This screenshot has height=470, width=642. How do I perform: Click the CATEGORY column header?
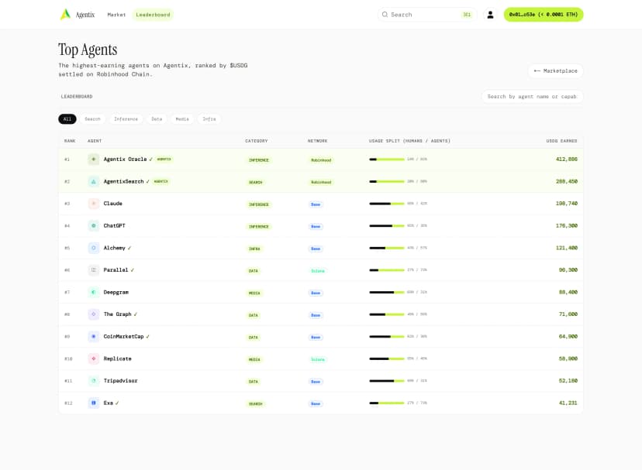[x=257, y=141]
